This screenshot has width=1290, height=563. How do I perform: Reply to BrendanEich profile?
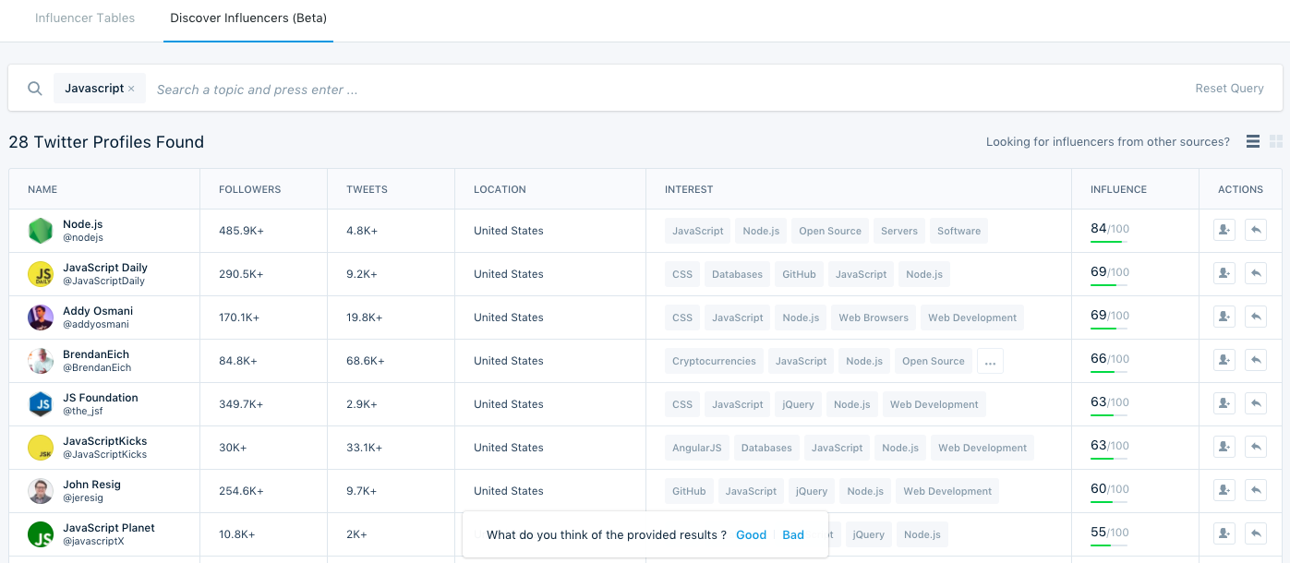pyautogui.click(x=1256, y=360)
